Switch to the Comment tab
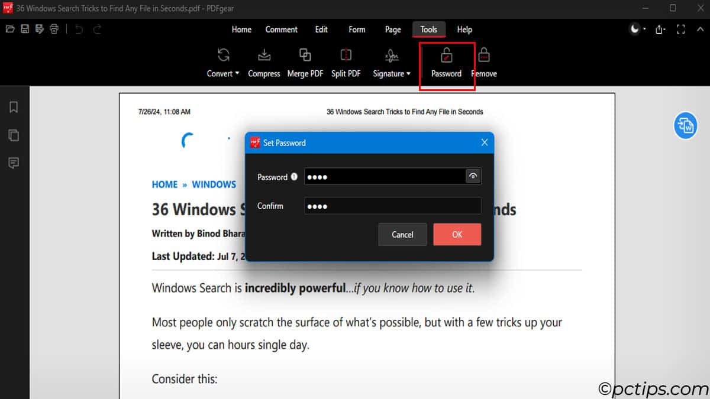This screenshot has height=399, width=710. pos(282,30)
